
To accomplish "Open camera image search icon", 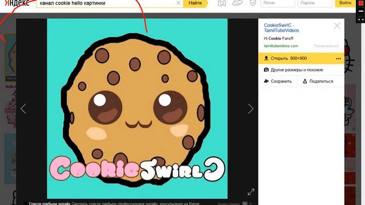I will (222, 3).
